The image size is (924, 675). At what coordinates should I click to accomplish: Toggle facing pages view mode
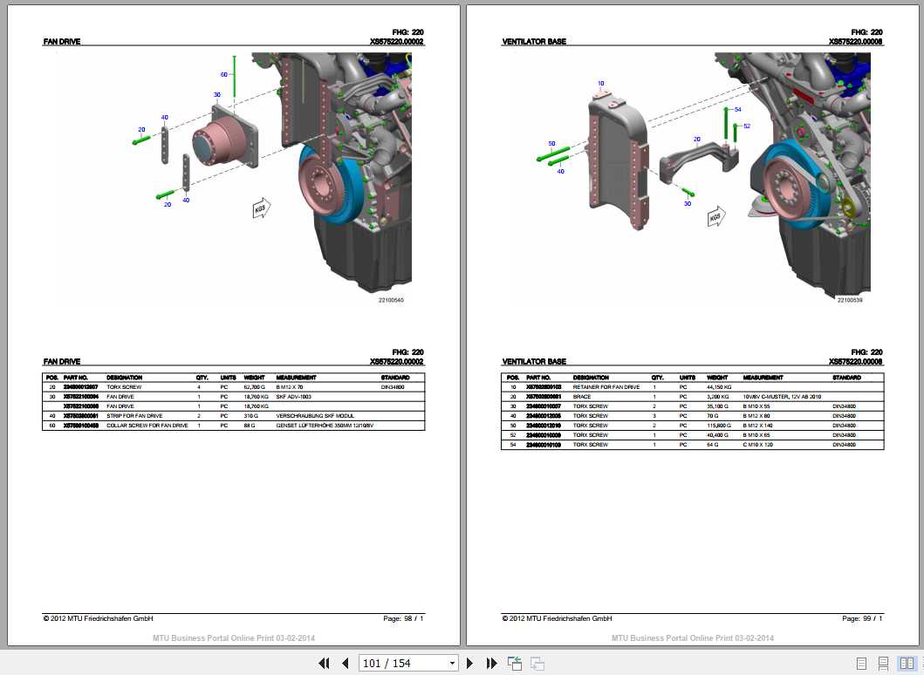click(907, 663)
